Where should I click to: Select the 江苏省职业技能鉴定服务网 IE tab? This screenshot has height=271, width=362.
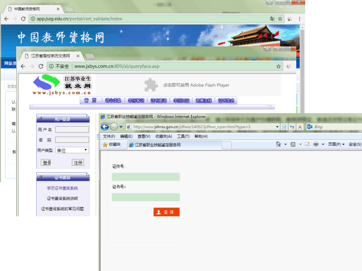pyautogui.click(x=174, y=145)
